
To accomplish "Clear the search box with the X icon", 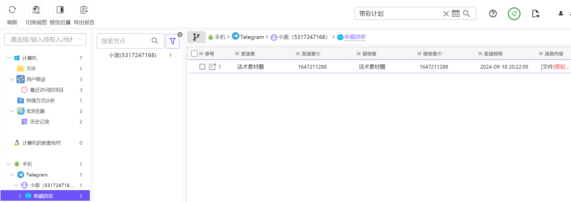I will (446, 14).
